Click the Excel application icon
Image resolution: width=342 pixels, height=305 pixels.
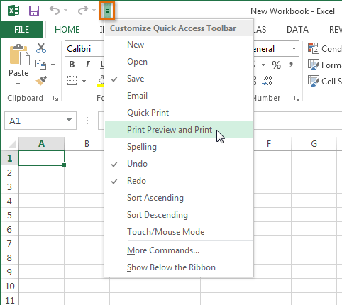(13, 11)
